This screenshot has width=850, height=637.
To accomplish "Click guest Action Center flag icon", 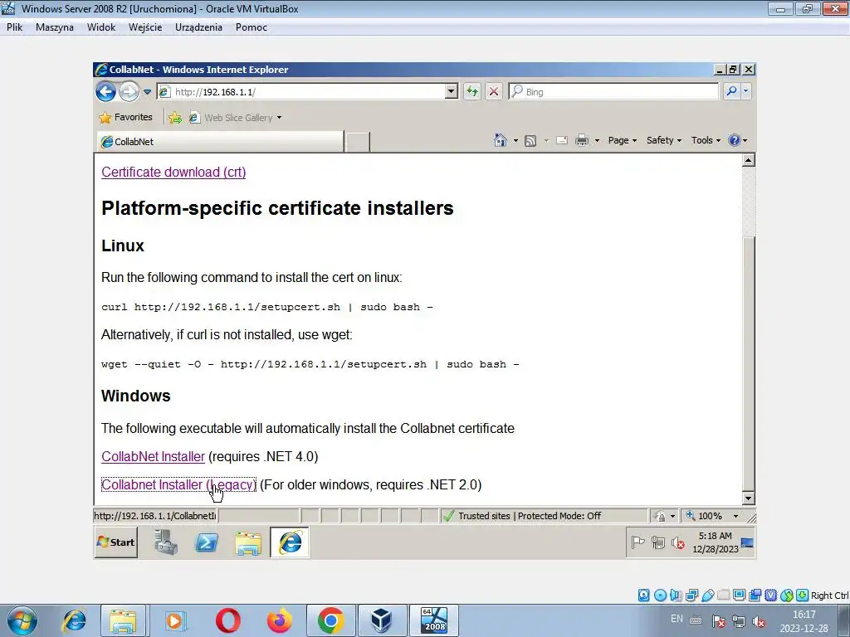I will (638, 542).
